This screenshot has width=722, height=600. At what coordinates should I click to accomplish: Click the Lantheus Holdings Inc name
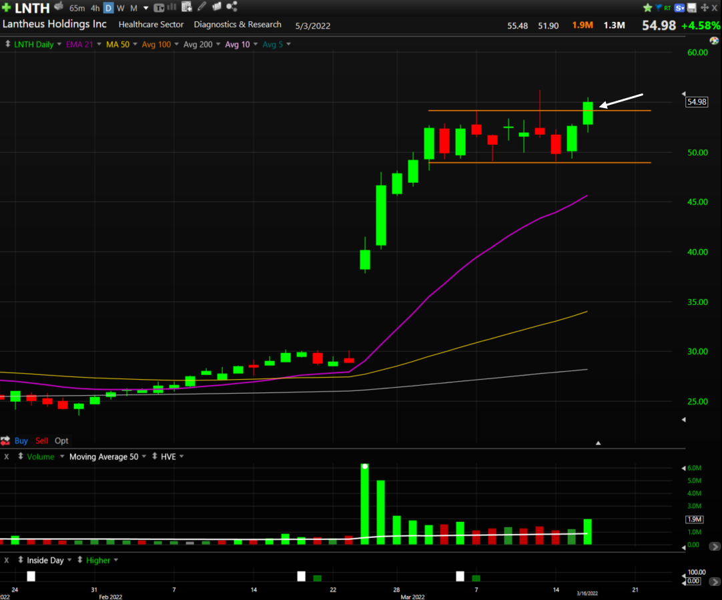click(54, 24)
